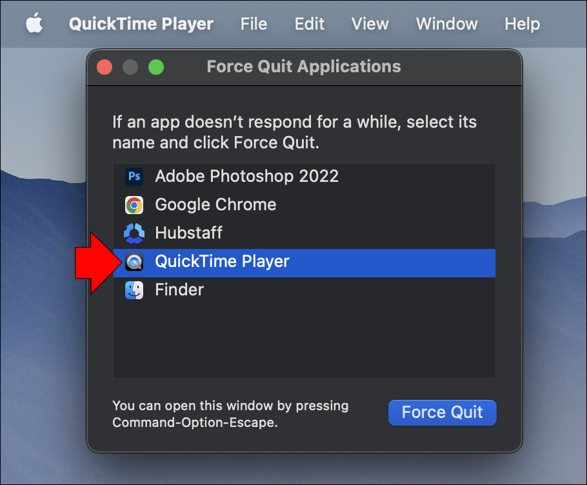Screen dimensions: 587x485
Task: Click the QuickTime Player app icon
Action: (134, 261)
